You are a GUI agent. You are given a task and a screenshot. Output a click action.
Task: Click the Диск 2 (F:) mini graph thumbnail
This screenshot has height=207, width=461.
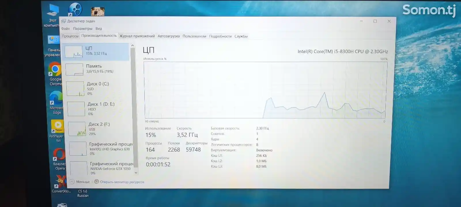tap(77, 129)
